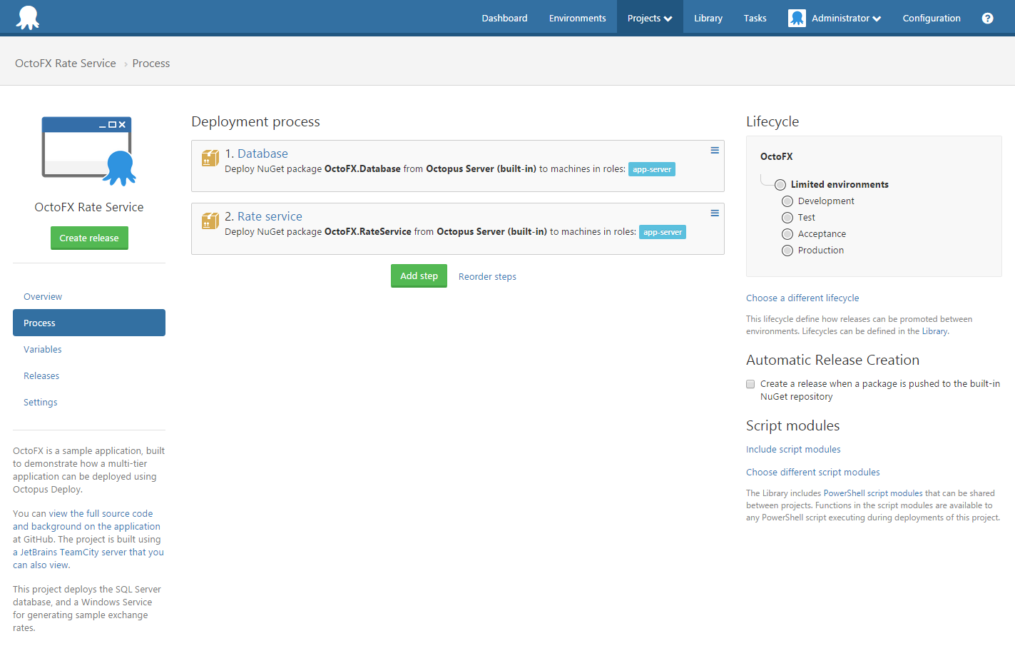Image resolution: width=1015 pixels, height=651 pixels.
Task: Open the hamburger menu on the Rate service step
Action: pos(715,213)
